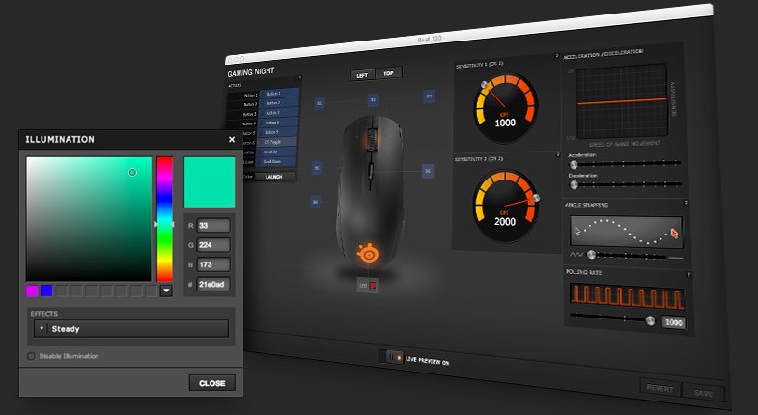758x415 pixels.
Task: Click the acceleration/deceleration graph
Action: (x=622, y=101)
